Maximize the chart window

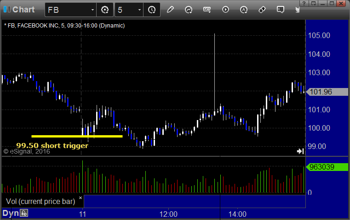click(x=332, y=3)
